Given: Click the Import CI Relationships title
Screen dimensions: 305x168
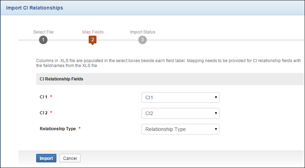Looking at the screenshot, I should 34,7.
